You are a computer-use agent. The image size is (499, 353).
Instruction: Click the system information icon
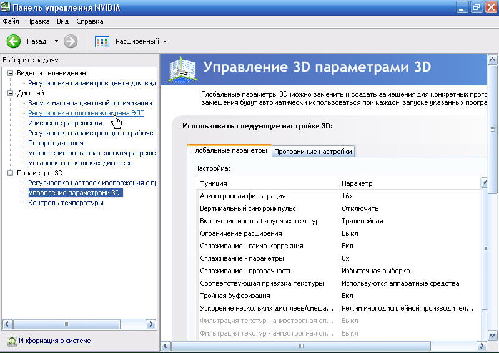12,341
